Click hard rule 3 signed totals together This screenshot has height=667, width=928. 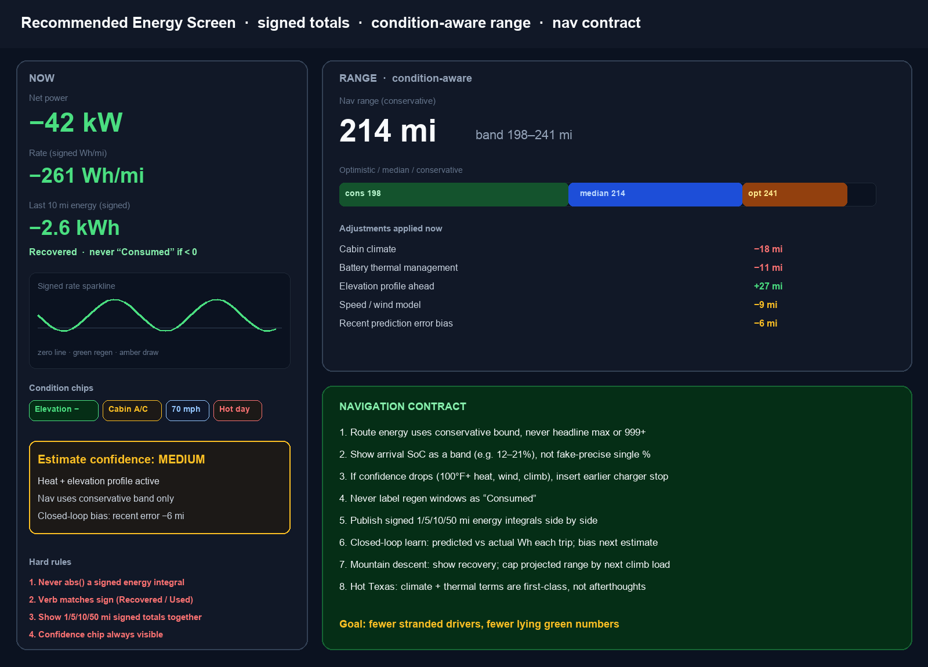[115, 617]
